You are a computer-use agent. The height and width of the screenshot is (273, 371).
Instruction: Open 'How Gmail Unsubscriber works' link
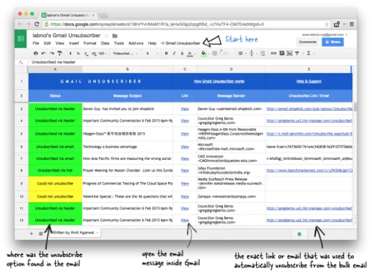(x=219, y=81)
